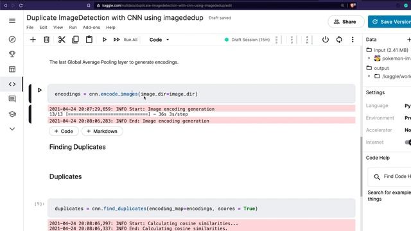Open the Discussions comment icon
The image size is (411, 231).
[x=12, y=99]
